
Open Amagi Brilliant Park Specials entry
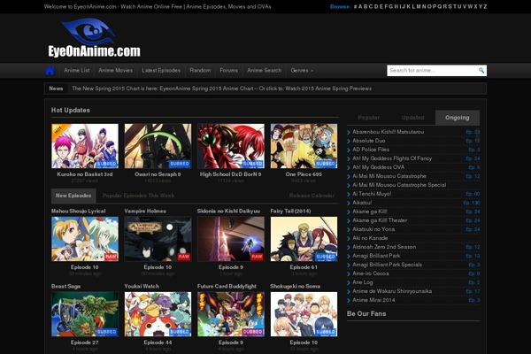387,265
